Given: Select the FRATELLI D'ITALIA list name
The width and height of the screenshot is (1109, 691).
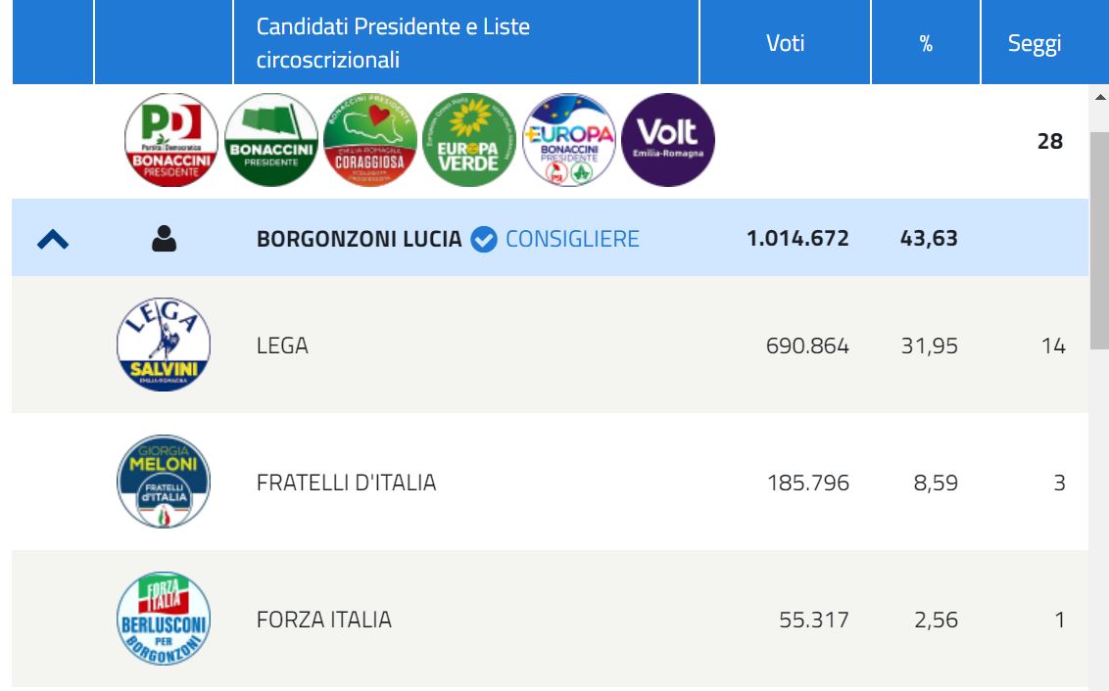Looking at the screenshot, I should [347, 483].
